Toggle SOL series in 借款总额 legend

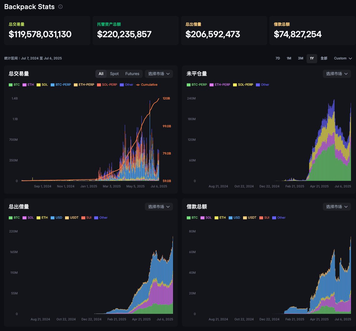[x=206, y=217]
